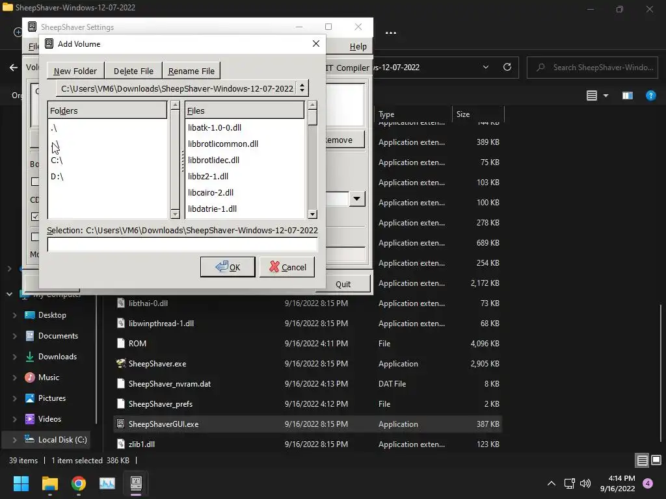
Task: Open Explorer address bar history dropdown
Action: (486, 67)
